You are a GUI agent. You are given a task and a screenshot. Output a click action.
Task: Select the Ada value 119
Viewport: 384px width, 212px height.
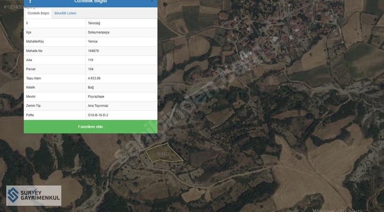(x=91, y=60)
